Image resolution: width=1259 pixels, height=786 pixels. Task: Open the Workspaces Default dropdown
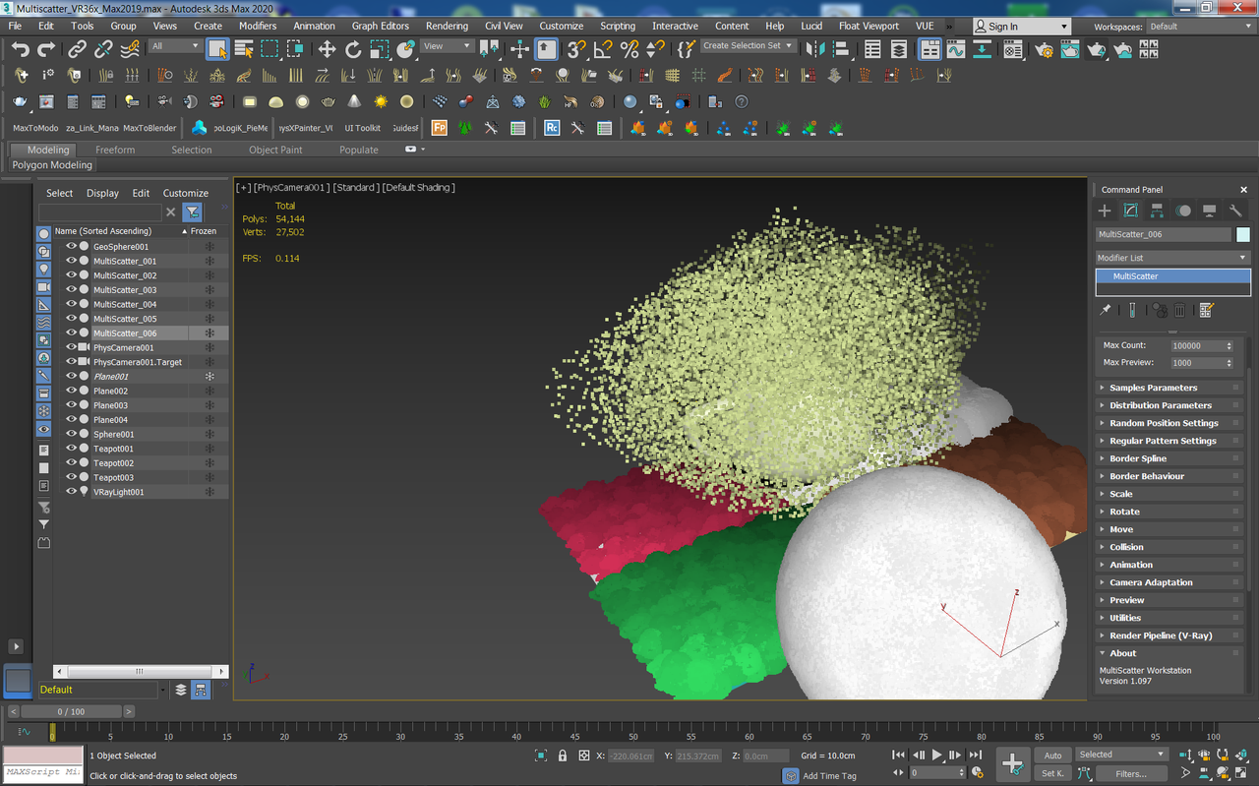1202,27
